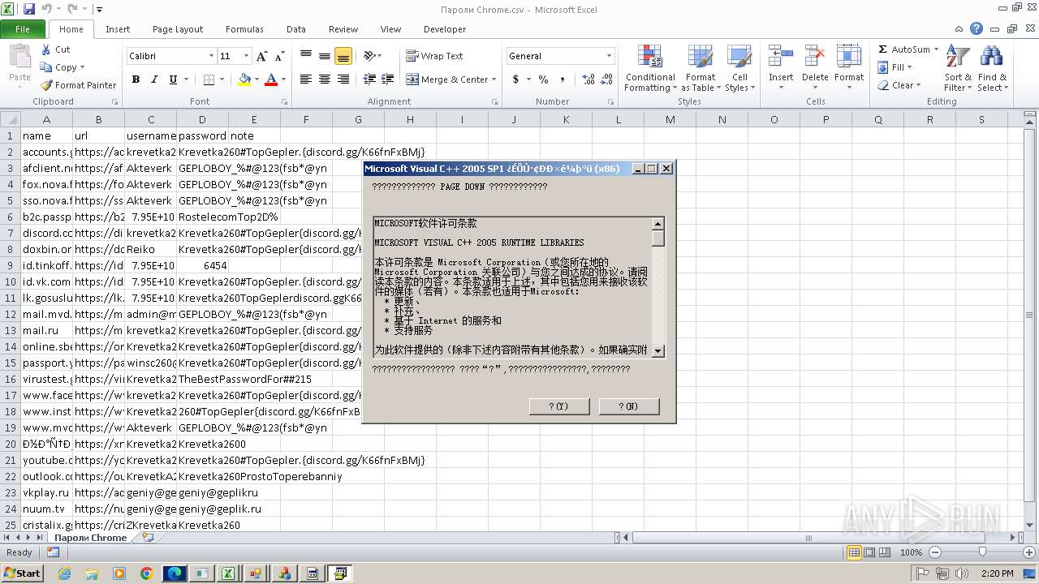Image resolution: width=1039 pixels, height=584 pixels.
Task: Click the Decrease Font Size icon
Action: (x=279, y=56)
